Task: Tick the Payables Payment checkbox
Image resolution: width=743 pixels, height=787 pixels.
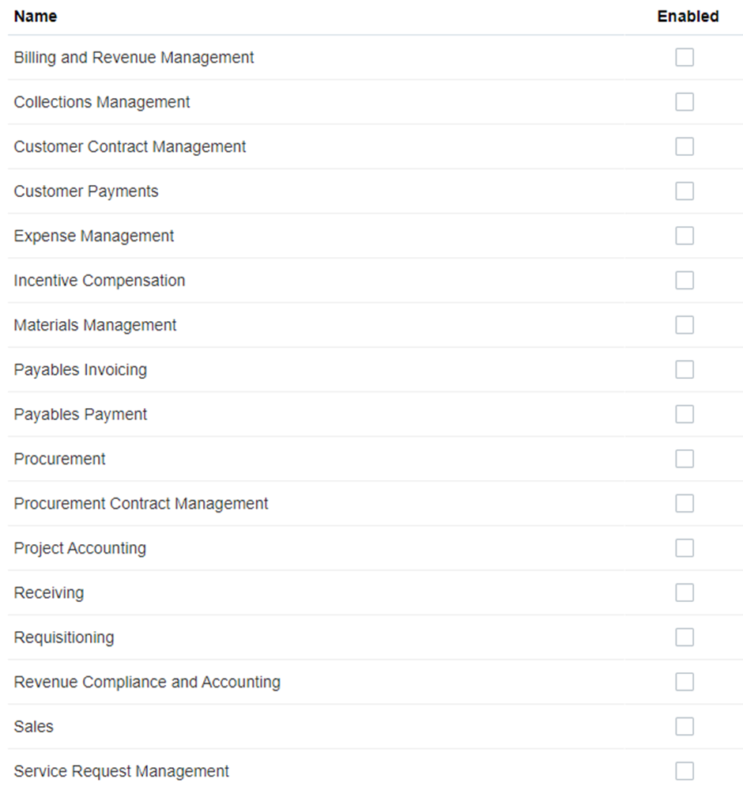Action: pos(685,414)
